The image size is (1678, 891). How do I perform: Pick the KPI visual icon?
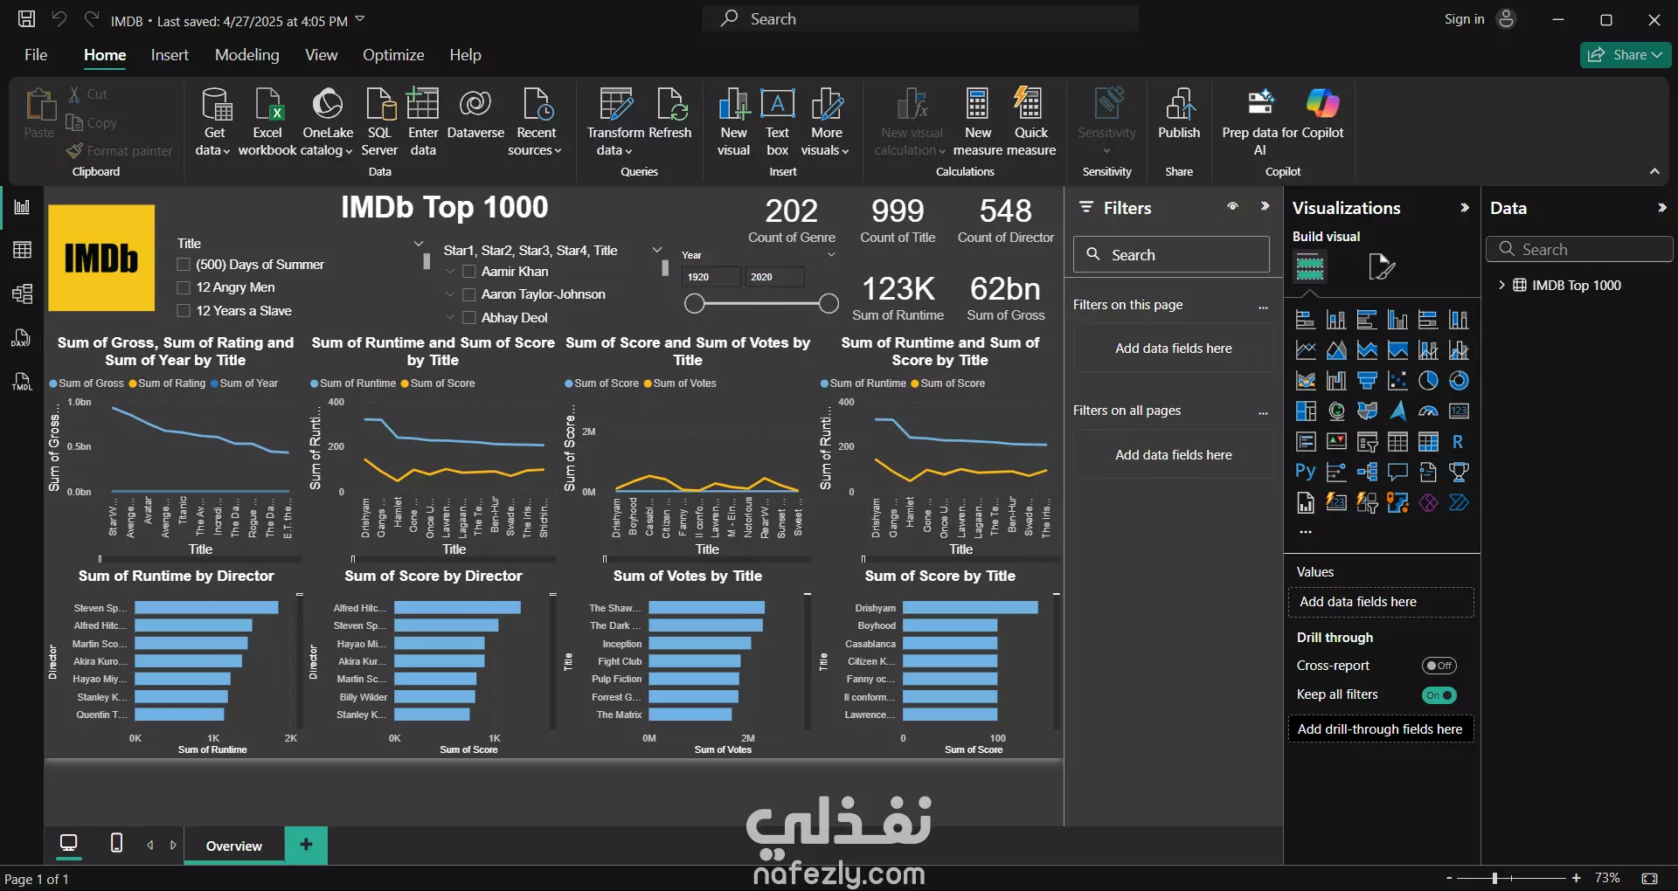point(1336,442)
